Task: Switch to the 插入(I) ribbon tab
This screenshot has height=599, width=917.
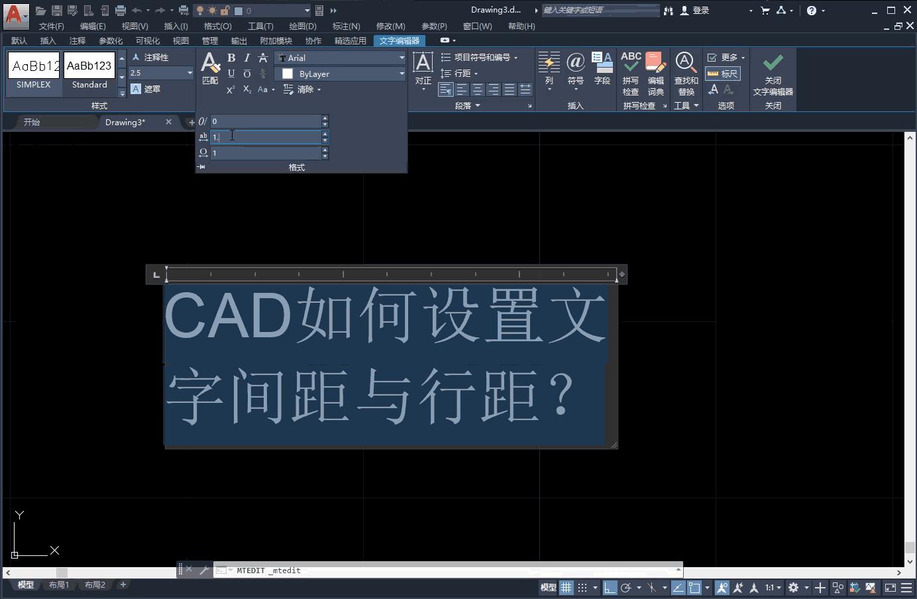Action: tap(175, 26)
